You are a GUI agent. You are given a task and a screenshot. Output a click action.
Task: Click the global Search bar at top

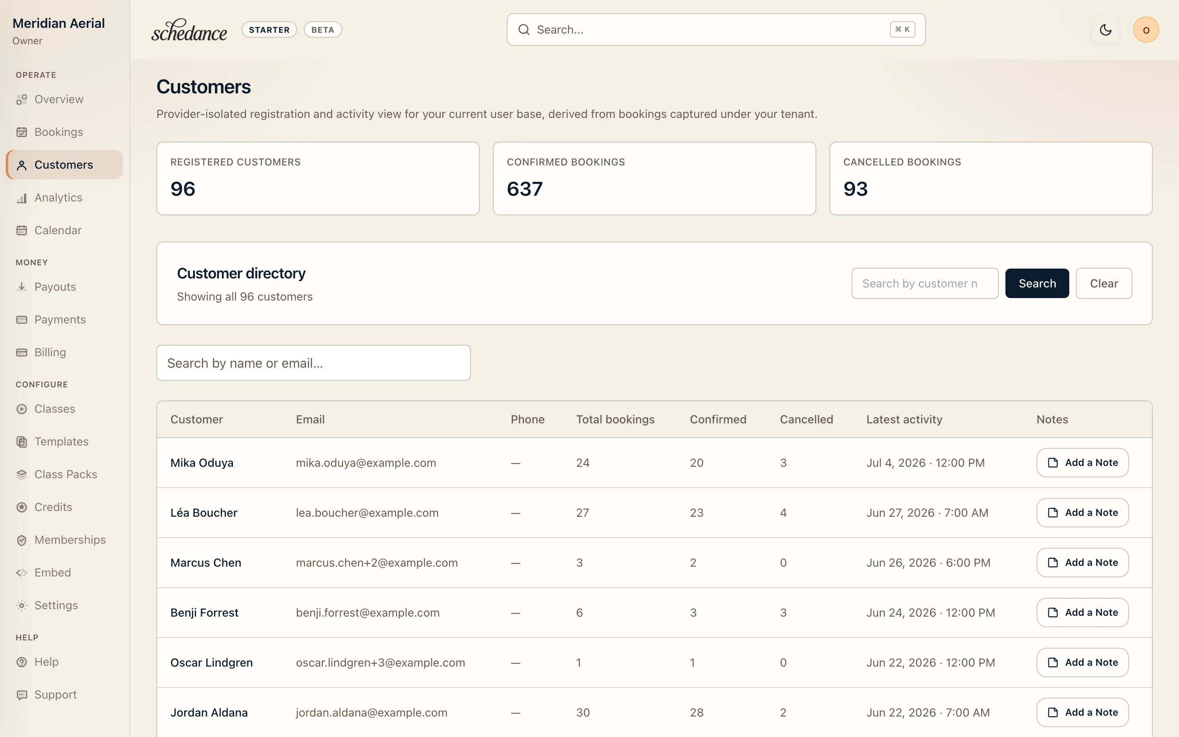click(x=716, y=30)
